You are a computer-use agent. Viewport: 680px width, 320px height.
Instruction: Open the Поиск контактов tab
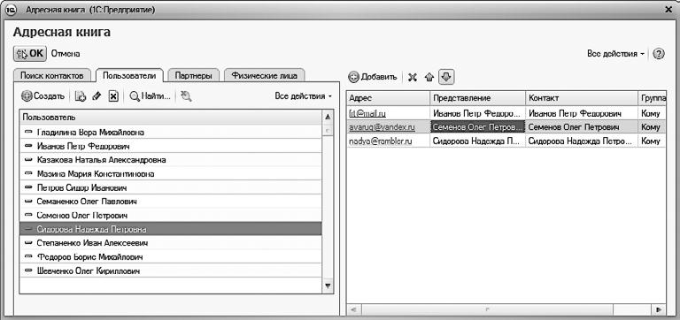tap(51, 75)
